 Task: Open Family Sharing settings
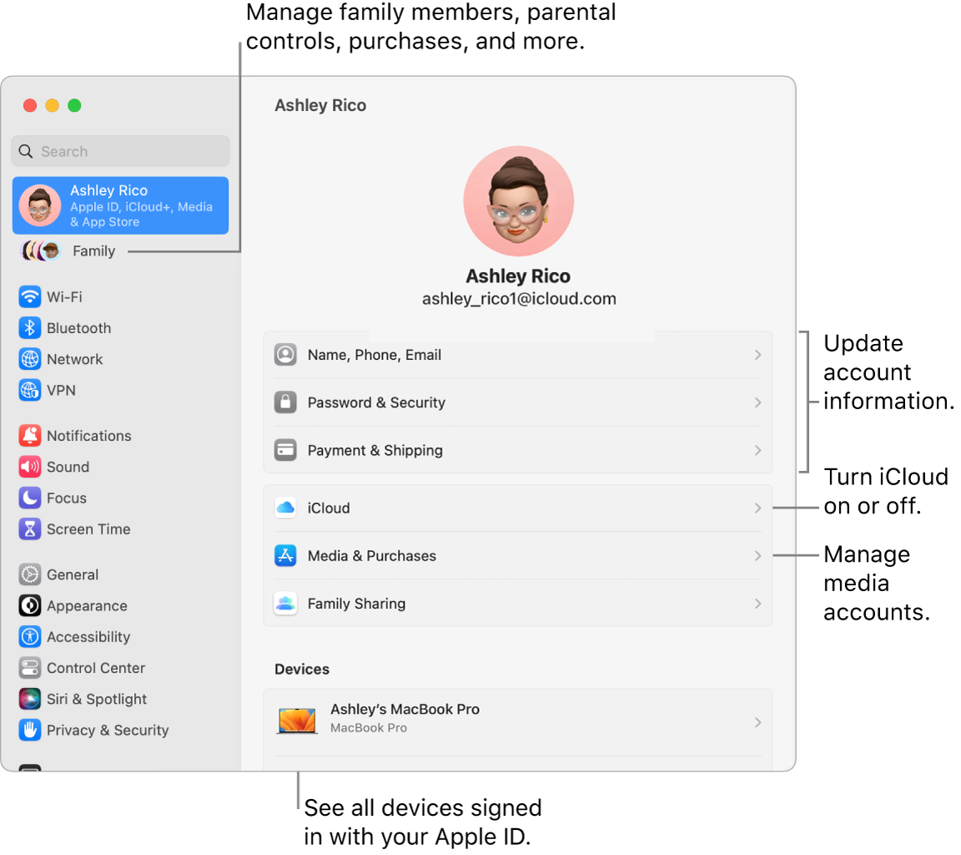click(517, 603)
